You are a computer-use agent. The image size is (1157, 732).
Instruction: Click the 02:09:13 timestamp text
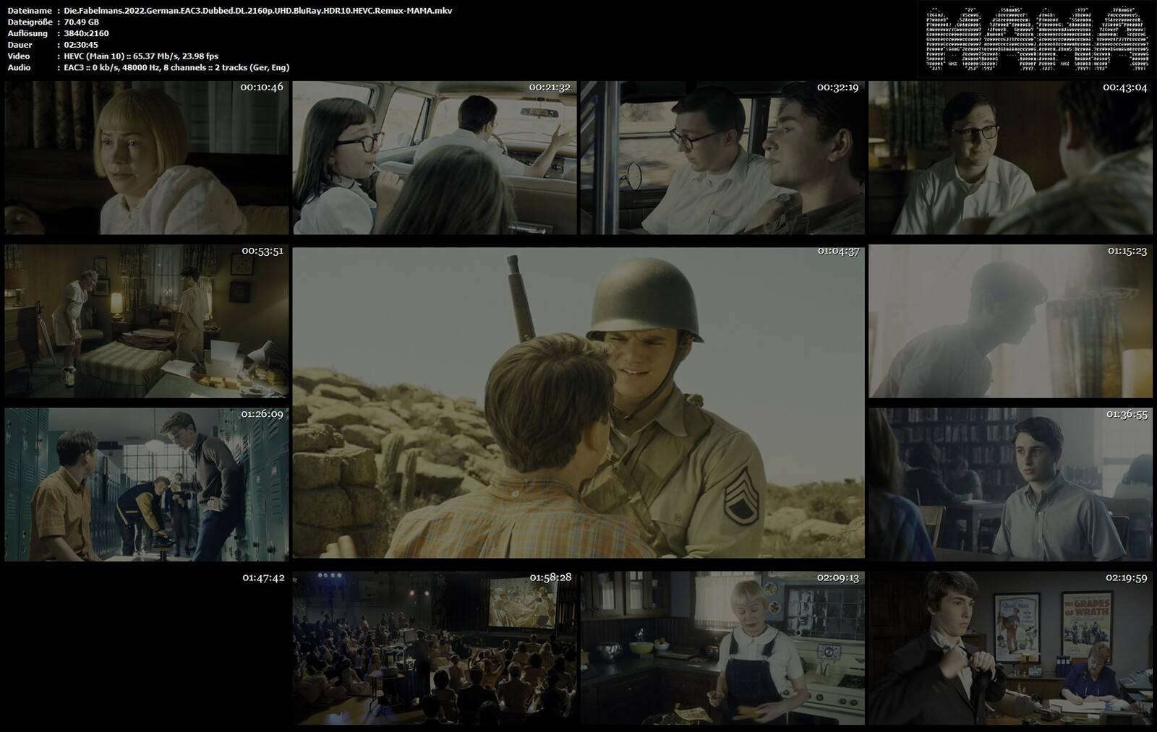[x=838, y=577]
